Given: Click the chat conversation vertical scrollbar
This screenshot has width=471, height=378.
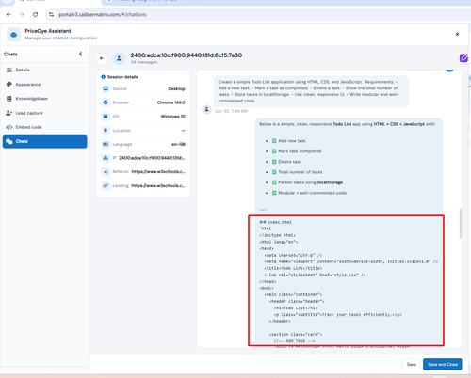Looking at the screenshot, I should pyautogui.click(x=461, y=223).
